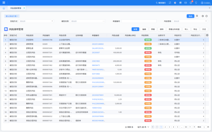This screenshot has width=212, height=132.
Task: Open table column settings gear icon
Action: click(207, 35)
